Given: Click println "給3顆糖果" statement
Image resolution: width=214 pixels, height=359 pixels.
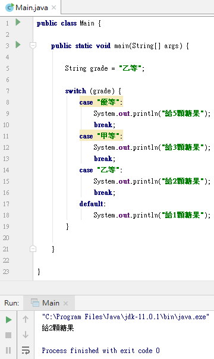Looking at the screenshot, I should pos(152,147).
